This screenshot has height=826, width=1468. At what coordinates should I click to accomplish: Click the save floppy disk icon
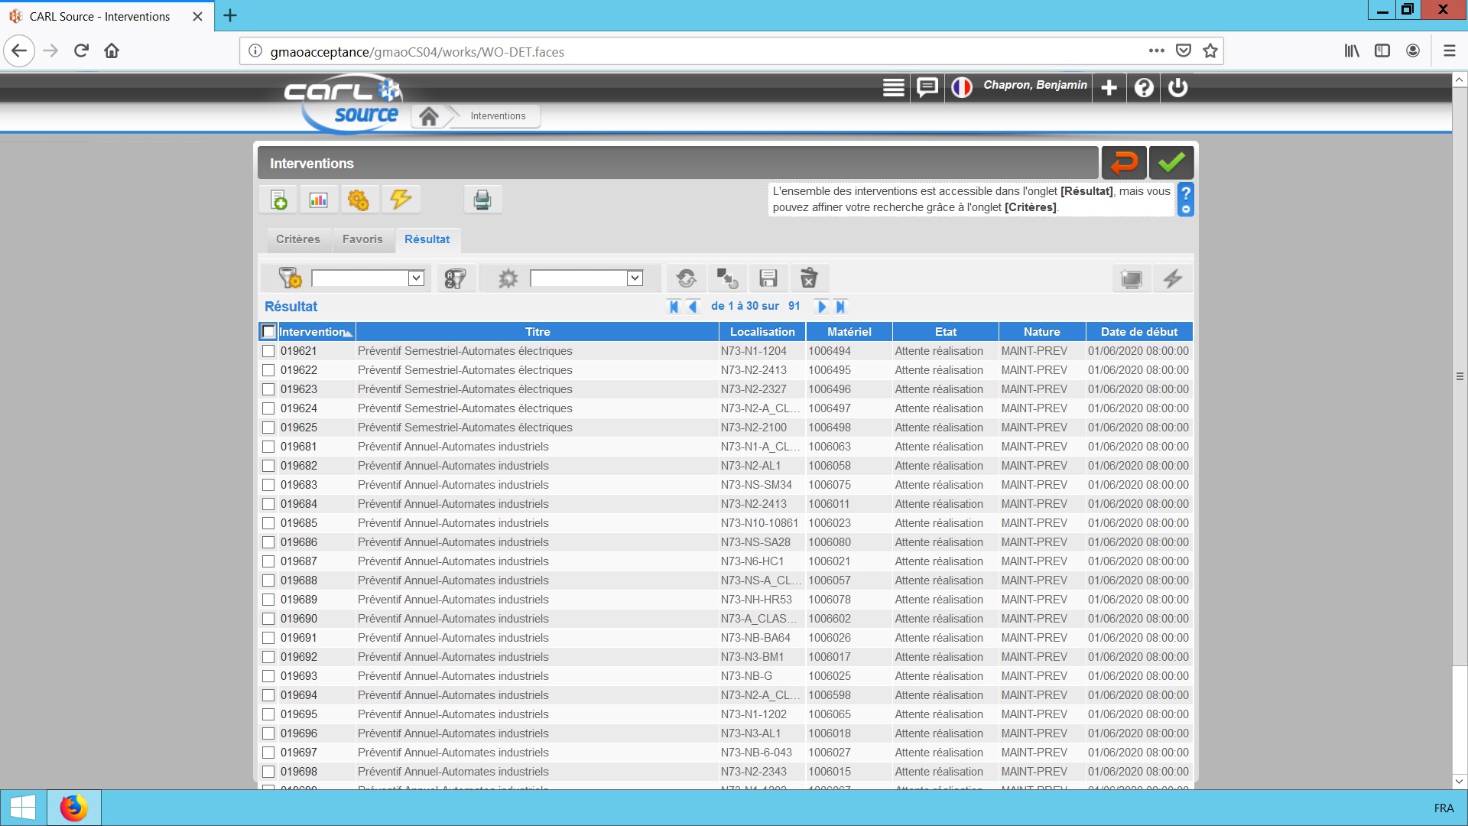(x=768, y=278)
